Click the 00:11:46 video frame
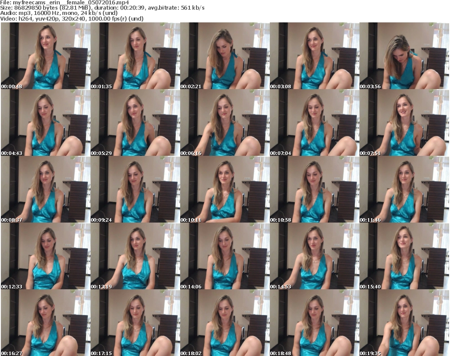 click(x=404, y=190)
